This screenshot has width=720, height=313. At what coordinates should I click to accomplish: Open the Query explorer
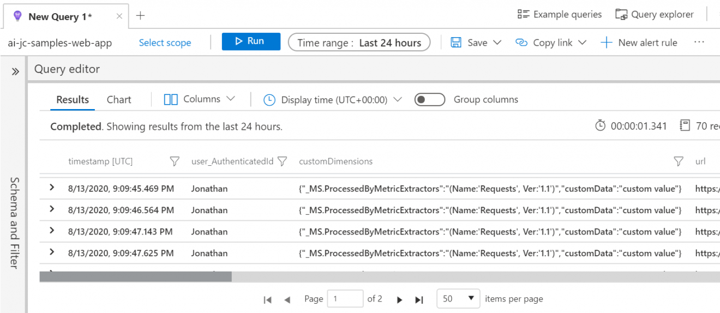655,15
